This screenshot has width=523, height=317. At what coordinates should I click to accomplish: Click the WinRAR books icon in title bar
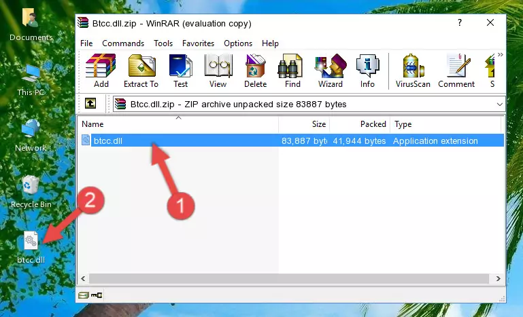83,22
